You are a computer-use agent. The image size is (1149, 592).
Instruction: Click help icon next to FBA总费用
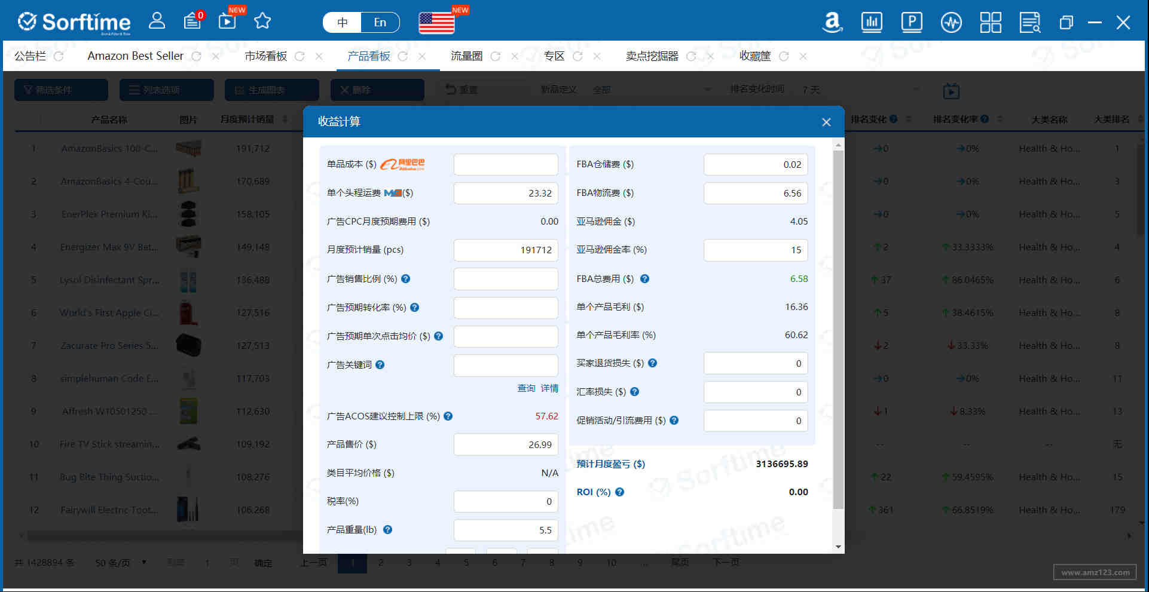pos(644,278)
